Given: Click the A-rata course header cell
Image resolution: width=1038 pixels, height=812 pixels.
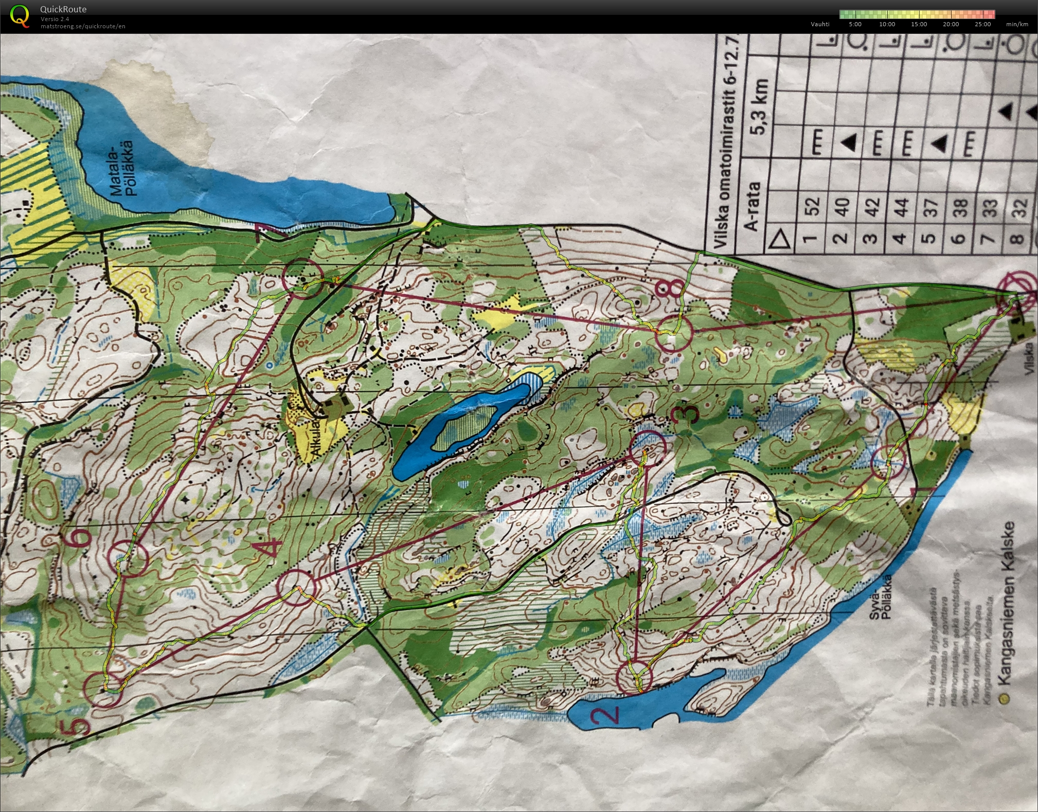Looking at the screenshot, I should click(x=752, y=206).
